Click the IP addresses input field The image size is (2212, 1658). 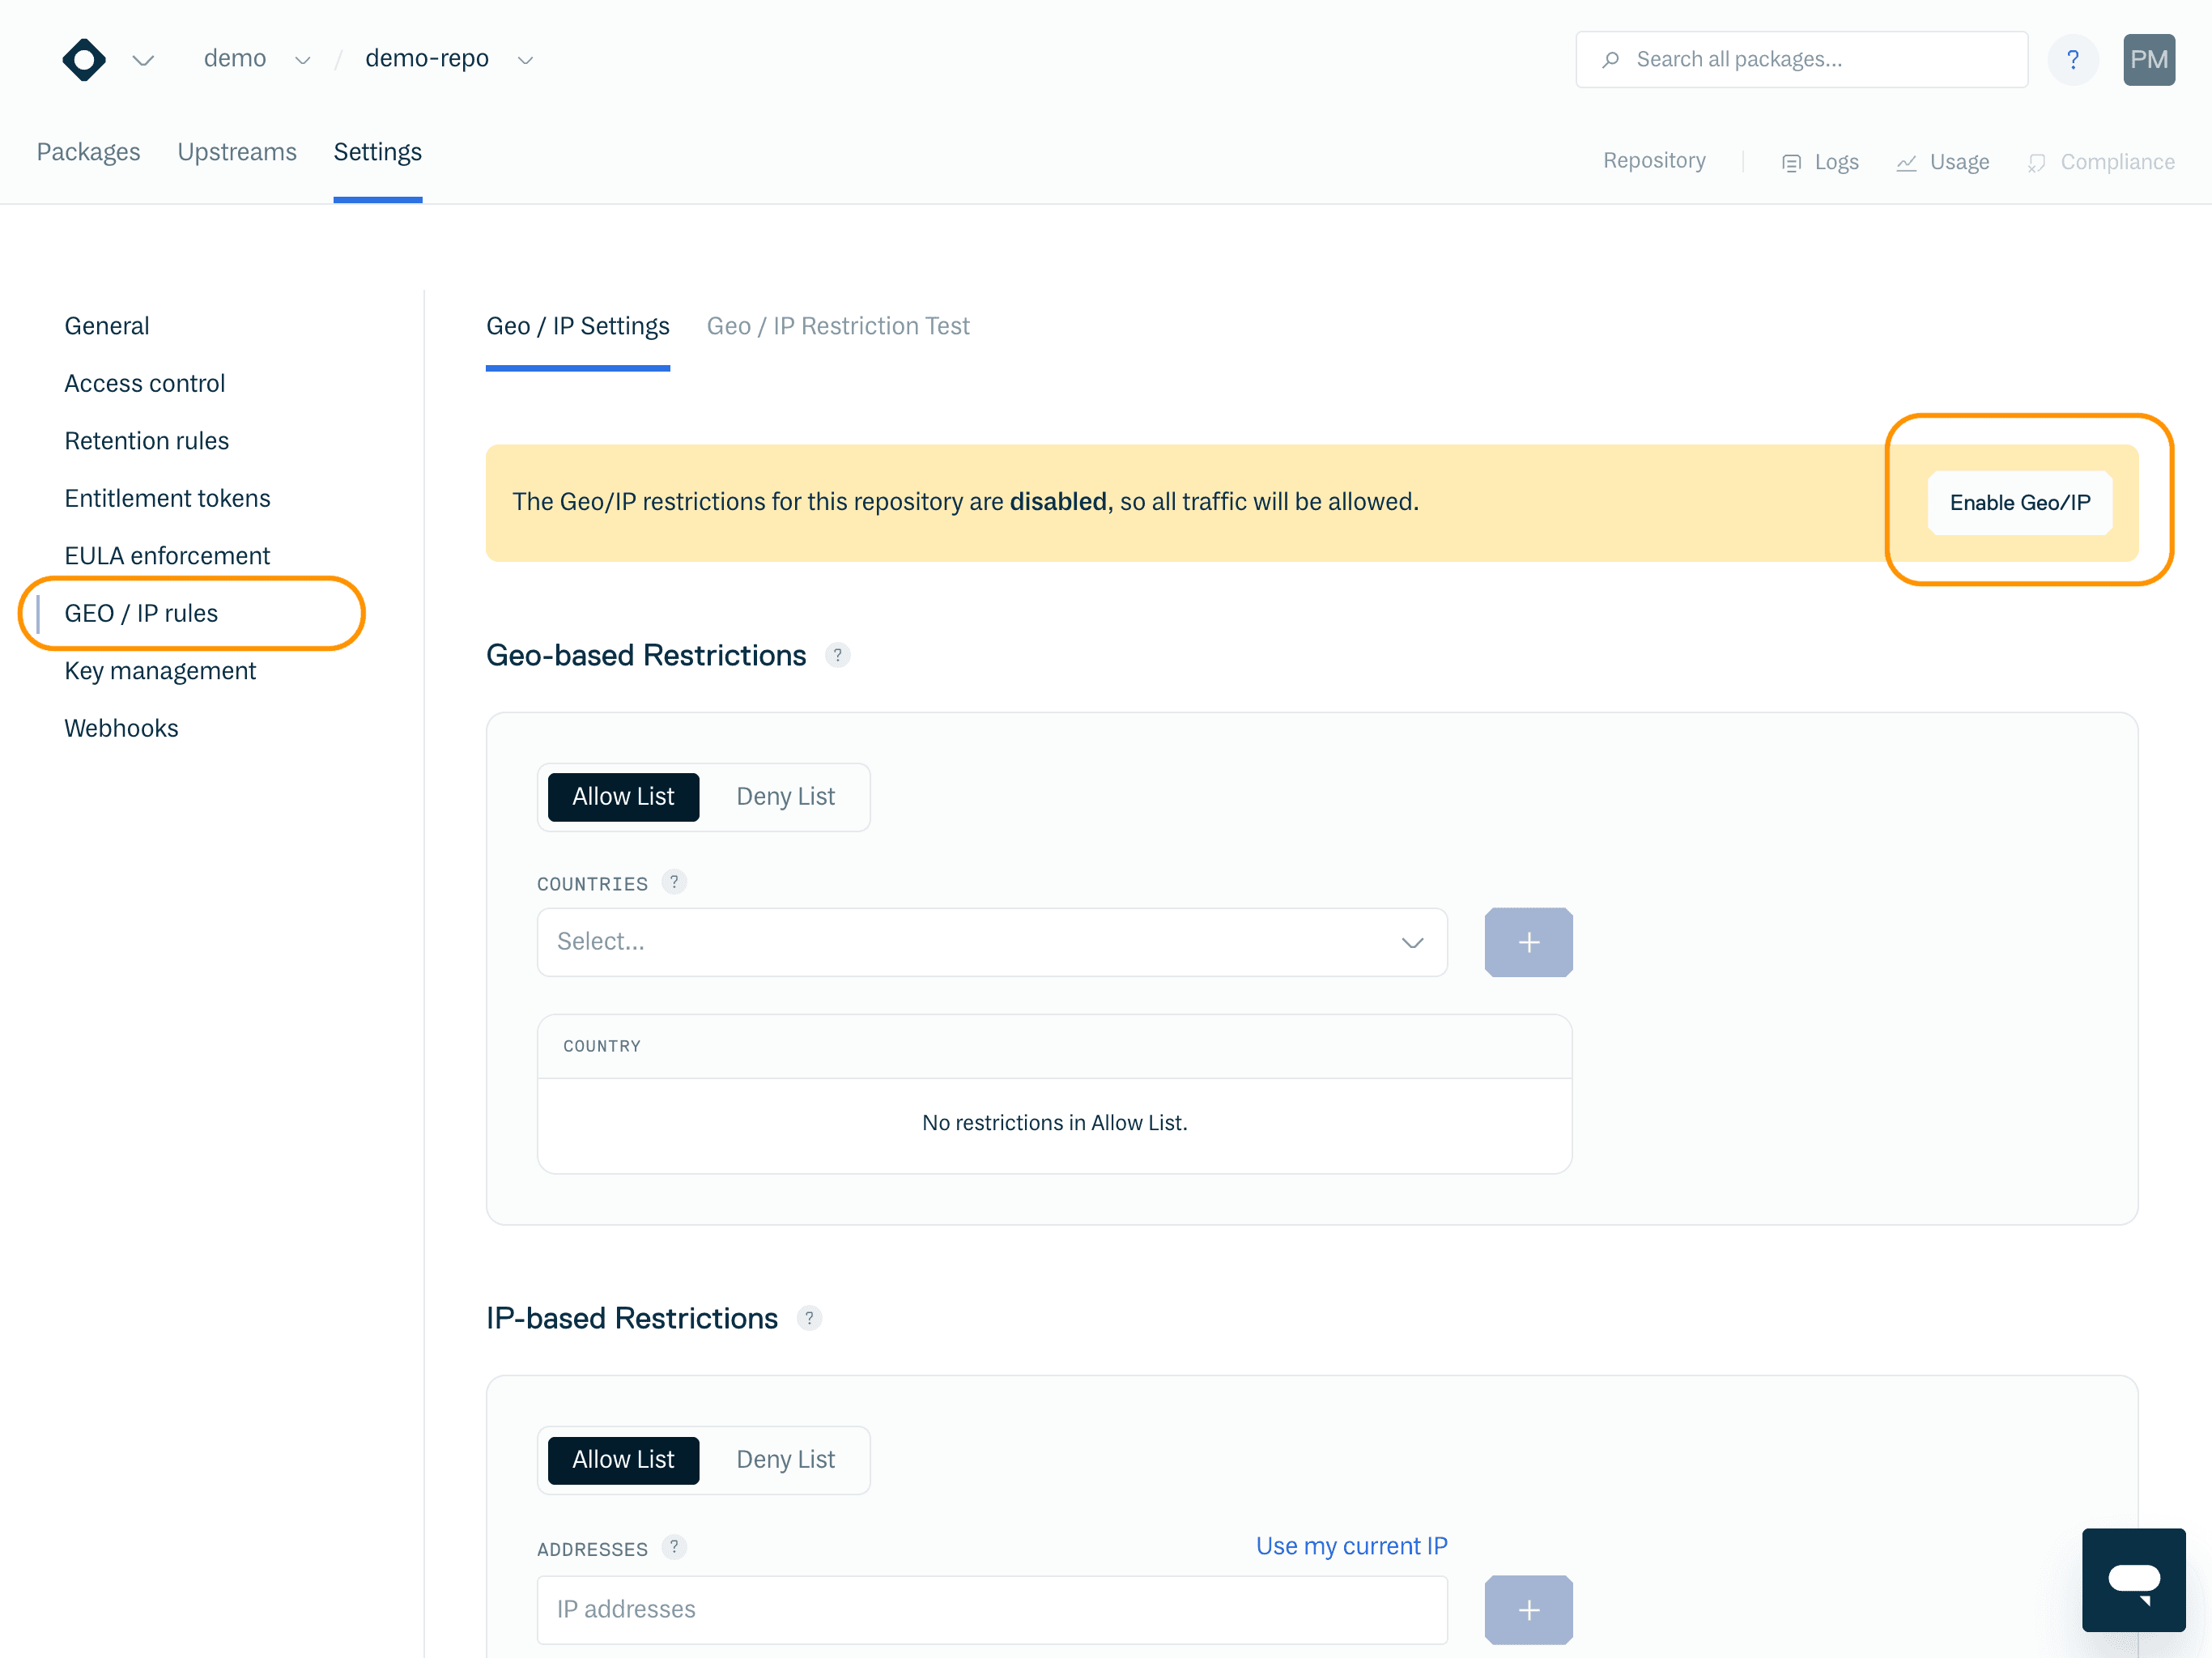(991, 1609)
